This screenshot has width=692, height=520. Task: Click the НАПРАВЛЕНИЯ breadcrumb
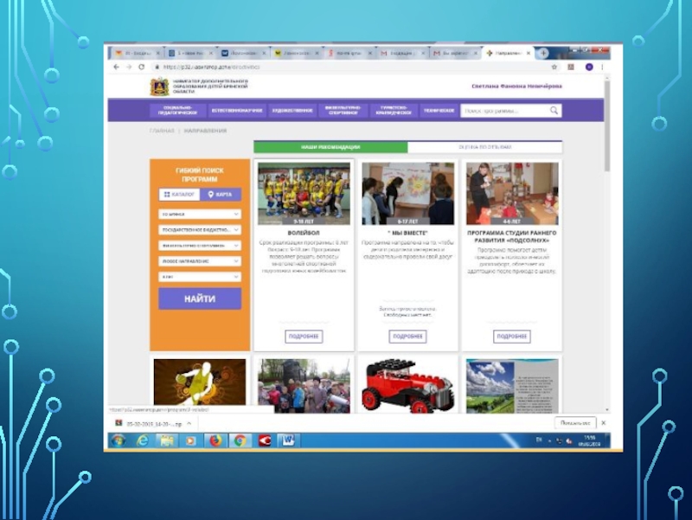205,131
